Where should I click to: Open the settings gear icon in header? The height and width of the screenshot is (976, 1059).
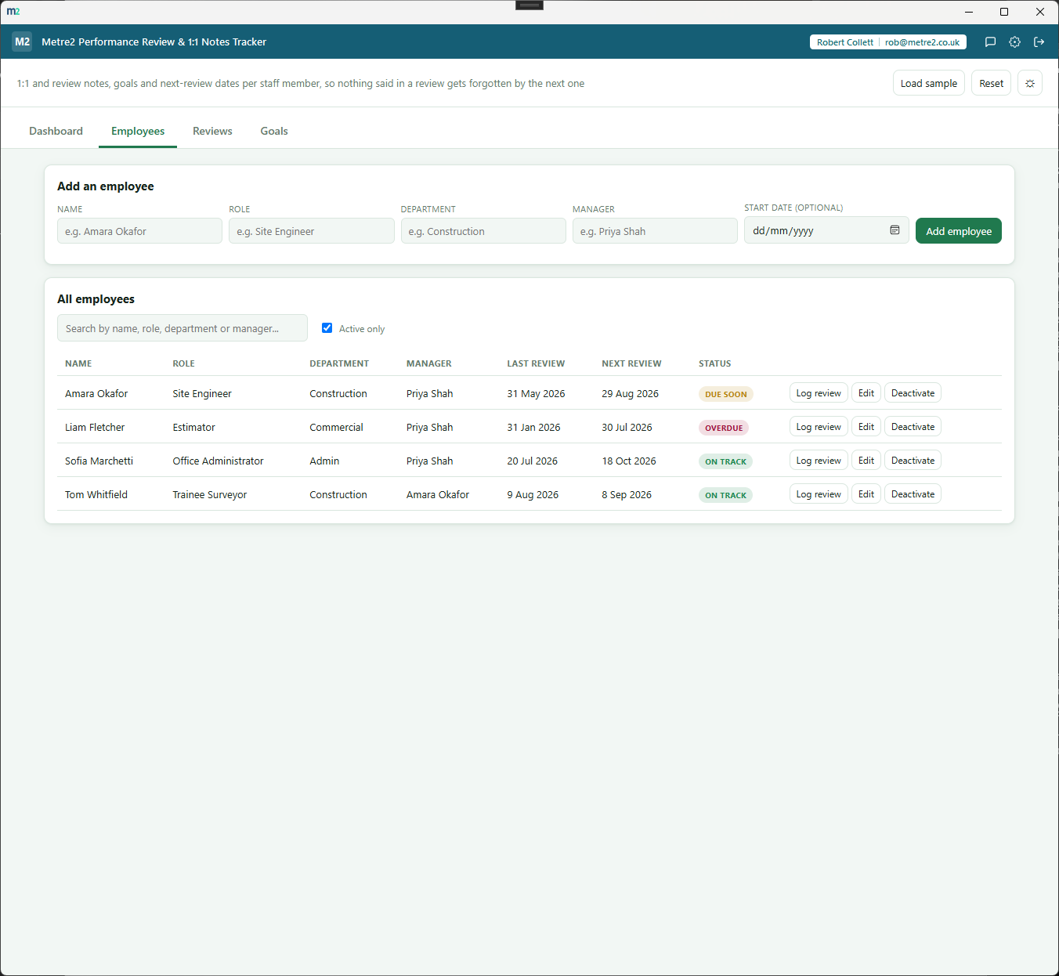(x=1014, y=42)
